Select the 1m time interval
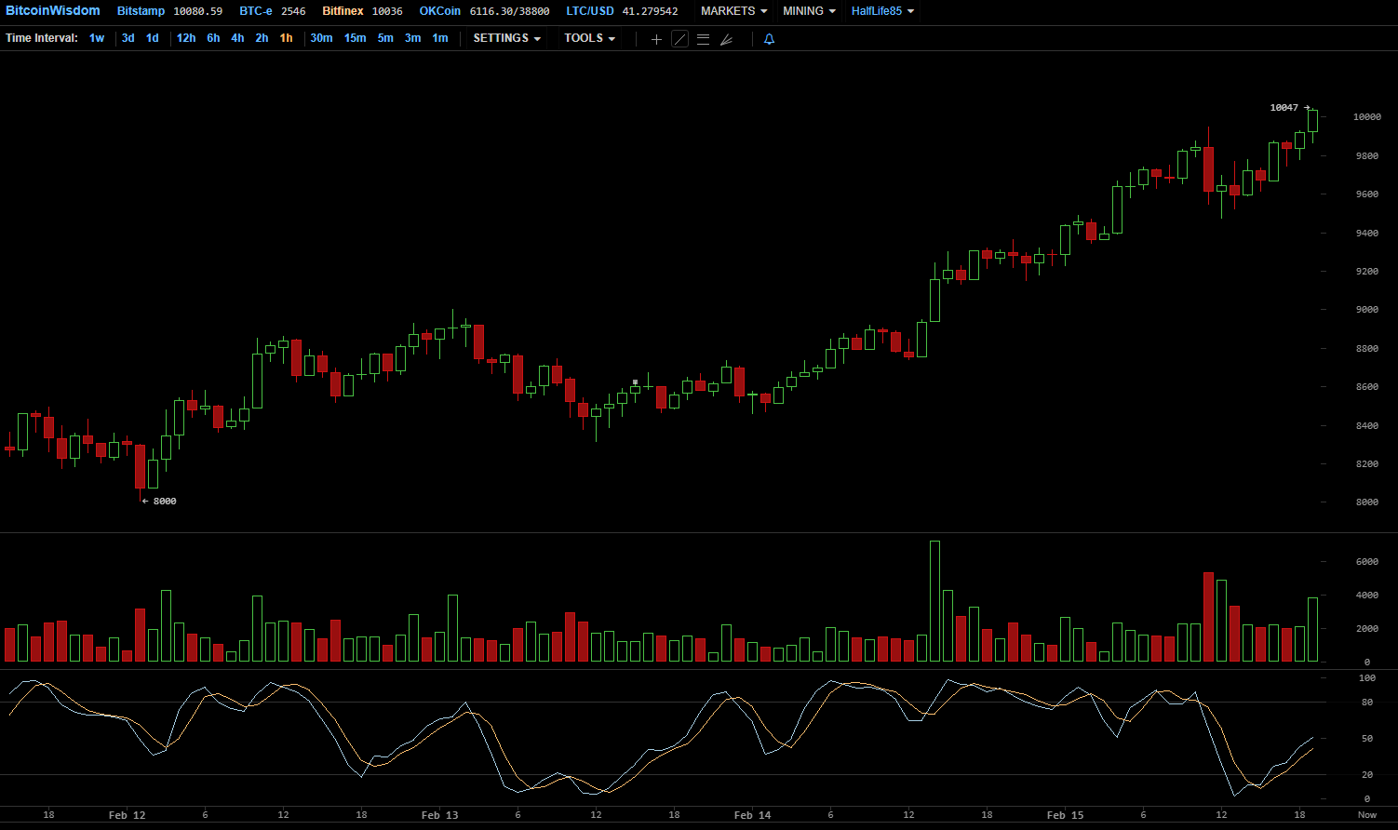Screen dimensions: 1398x830 tap(440, 38)
